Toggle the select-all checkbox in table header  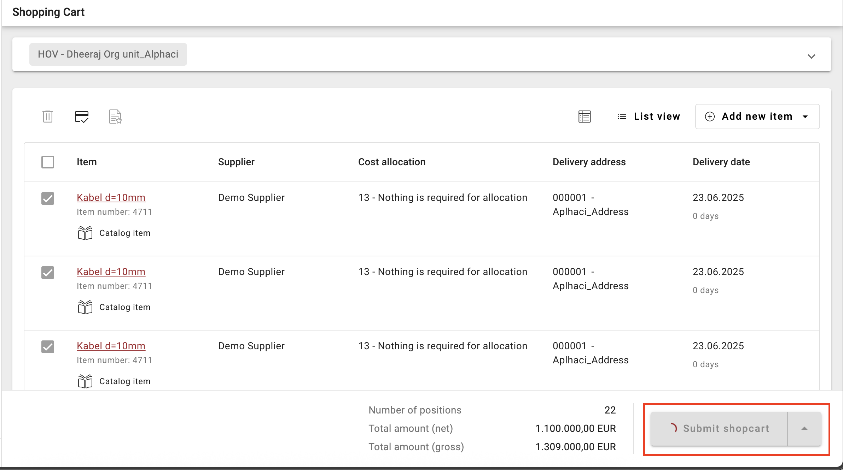point(48,162)
